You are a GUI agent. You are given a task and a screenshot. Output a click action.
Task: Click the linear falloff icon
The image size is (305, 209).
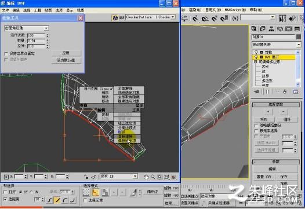[57, 200]
